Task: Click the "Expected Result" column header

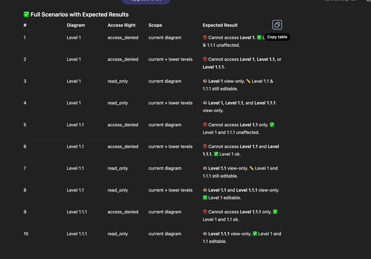Action: pos(220,25)
